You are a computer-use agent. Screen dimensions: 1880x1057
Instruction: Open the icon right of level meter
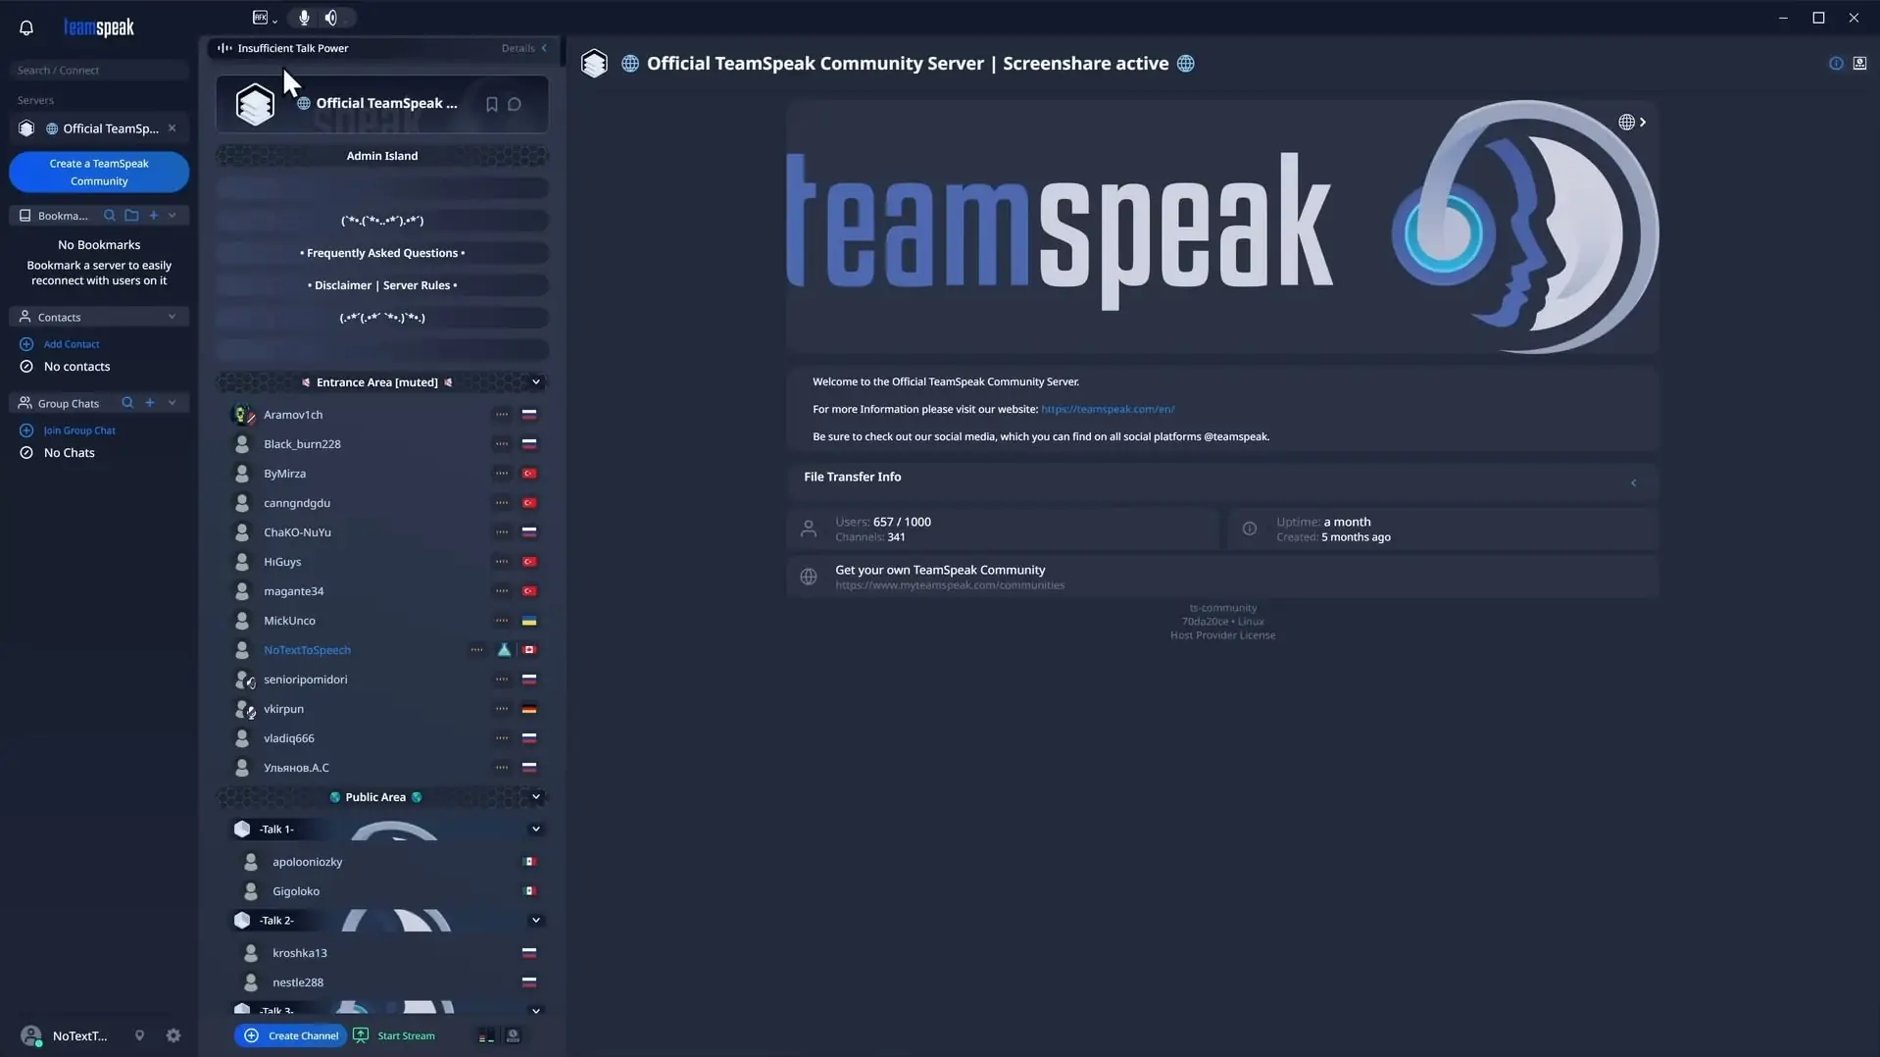513,1036
